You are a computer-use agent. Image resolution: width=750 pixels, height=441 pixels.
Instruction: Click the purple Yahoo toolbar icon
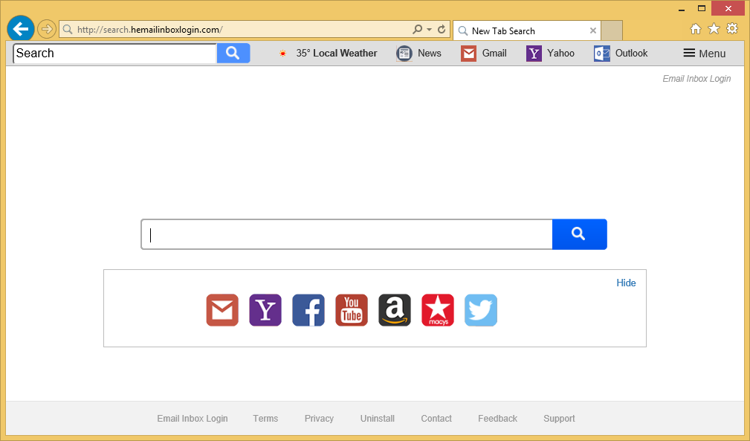click(534, 54)
